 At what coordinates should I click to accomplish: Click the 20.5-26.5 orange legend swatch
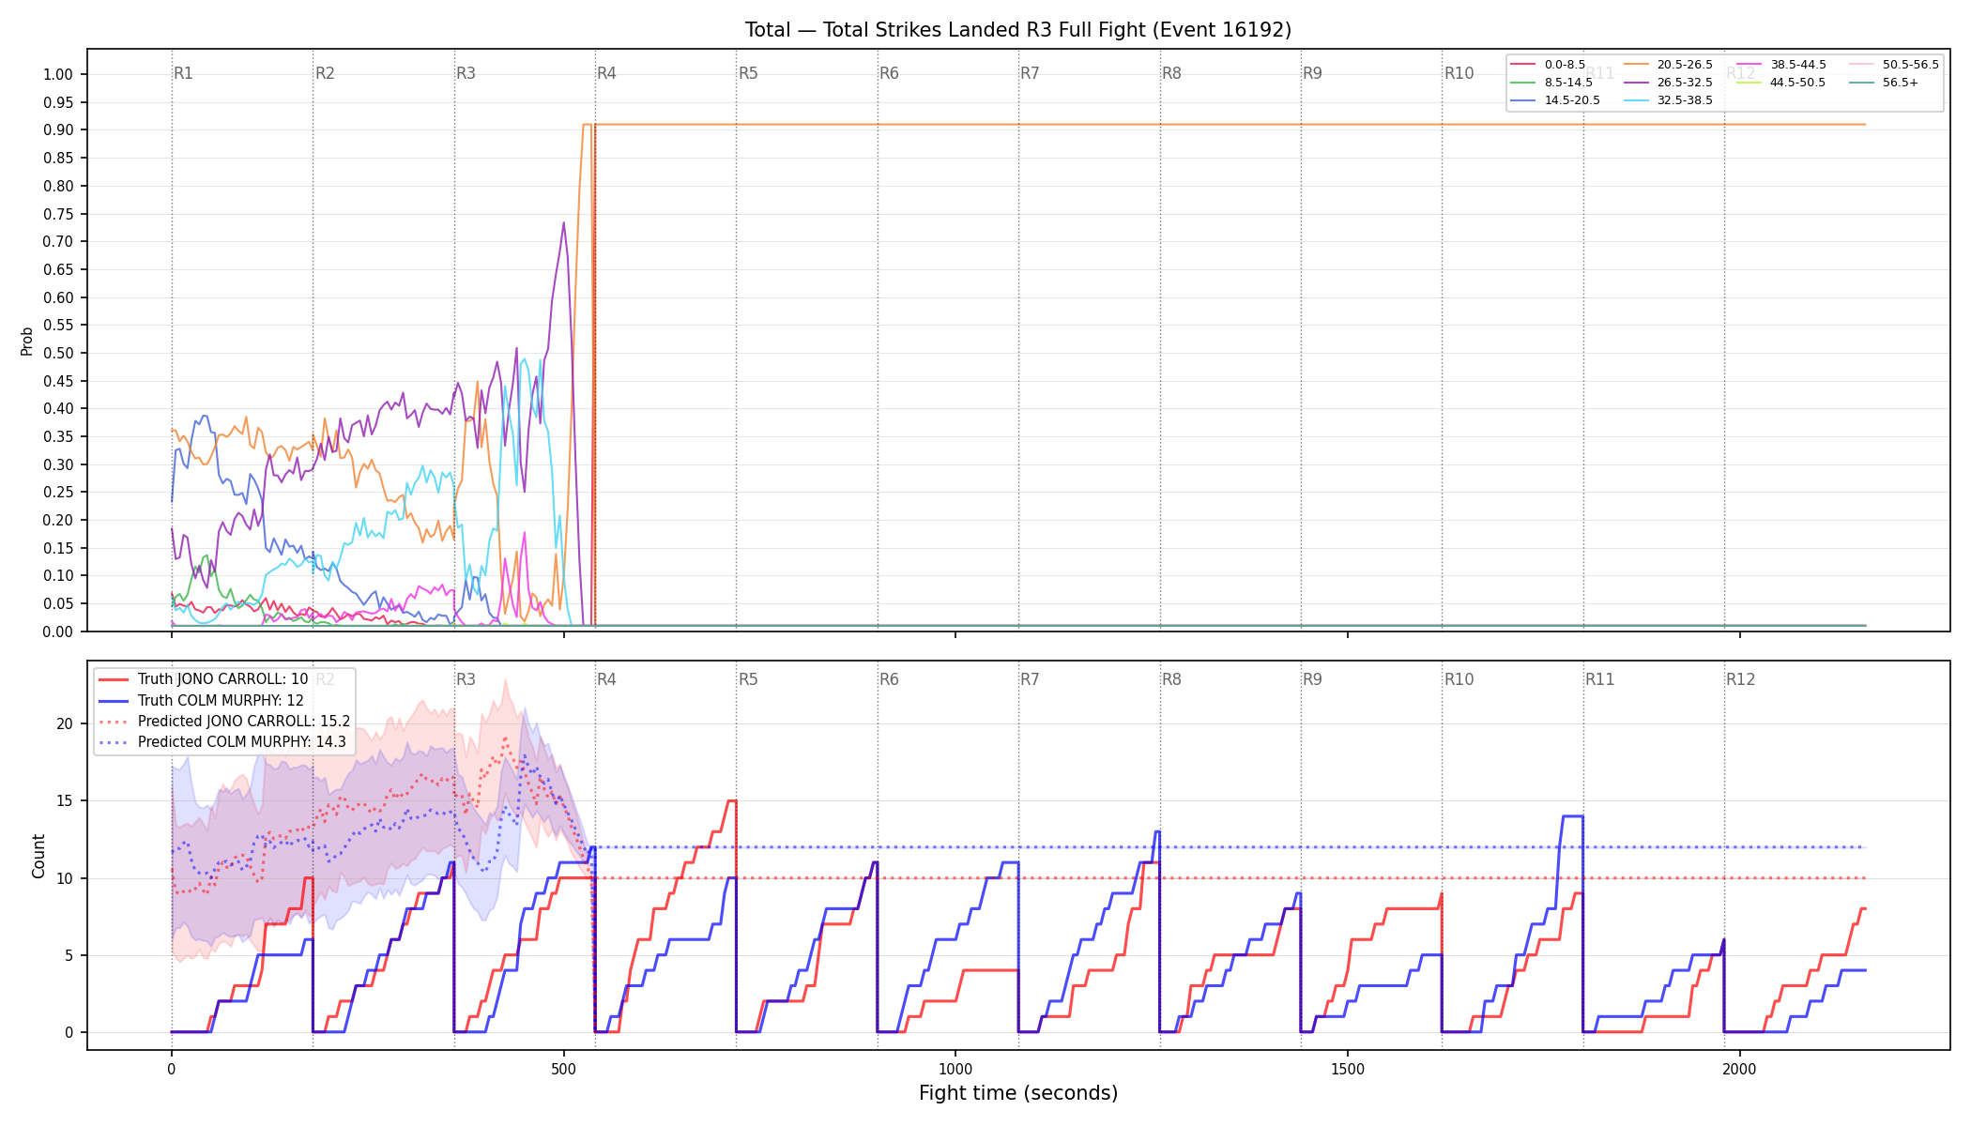[1635, 65]
